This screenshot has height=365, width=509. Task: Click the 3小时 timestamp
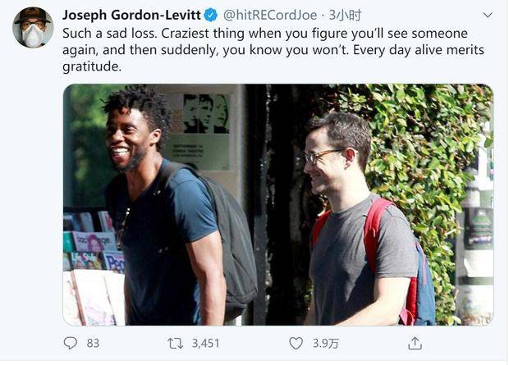pyautogui.click(x=345, y=15)
